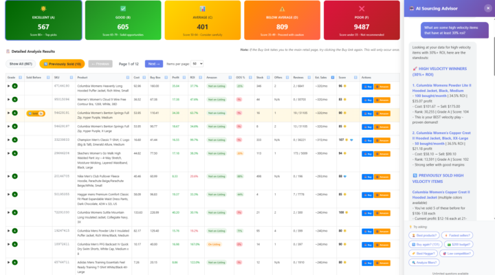Open filter icon in Stock column header
This screenshot has width=495, height=275.
click(268, 78)
